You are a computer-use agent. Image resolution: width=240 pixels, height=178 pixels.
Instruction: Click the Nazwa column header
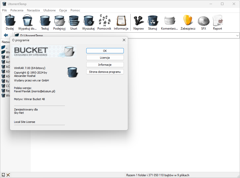tap(6, 42)
